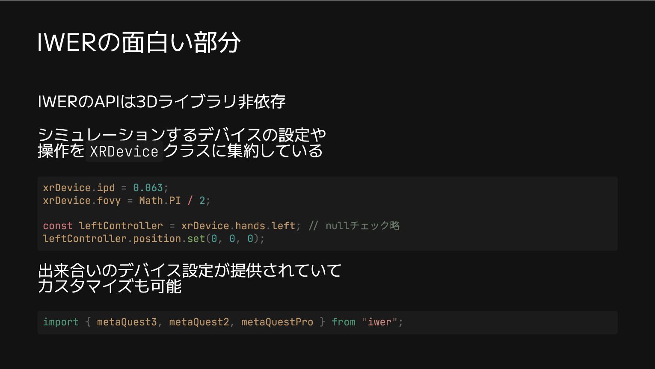Viewport: 655px width, 369px height.
Task: Click Math.PI in the code block
Action: pyautogui.click(x=160, y=201)
